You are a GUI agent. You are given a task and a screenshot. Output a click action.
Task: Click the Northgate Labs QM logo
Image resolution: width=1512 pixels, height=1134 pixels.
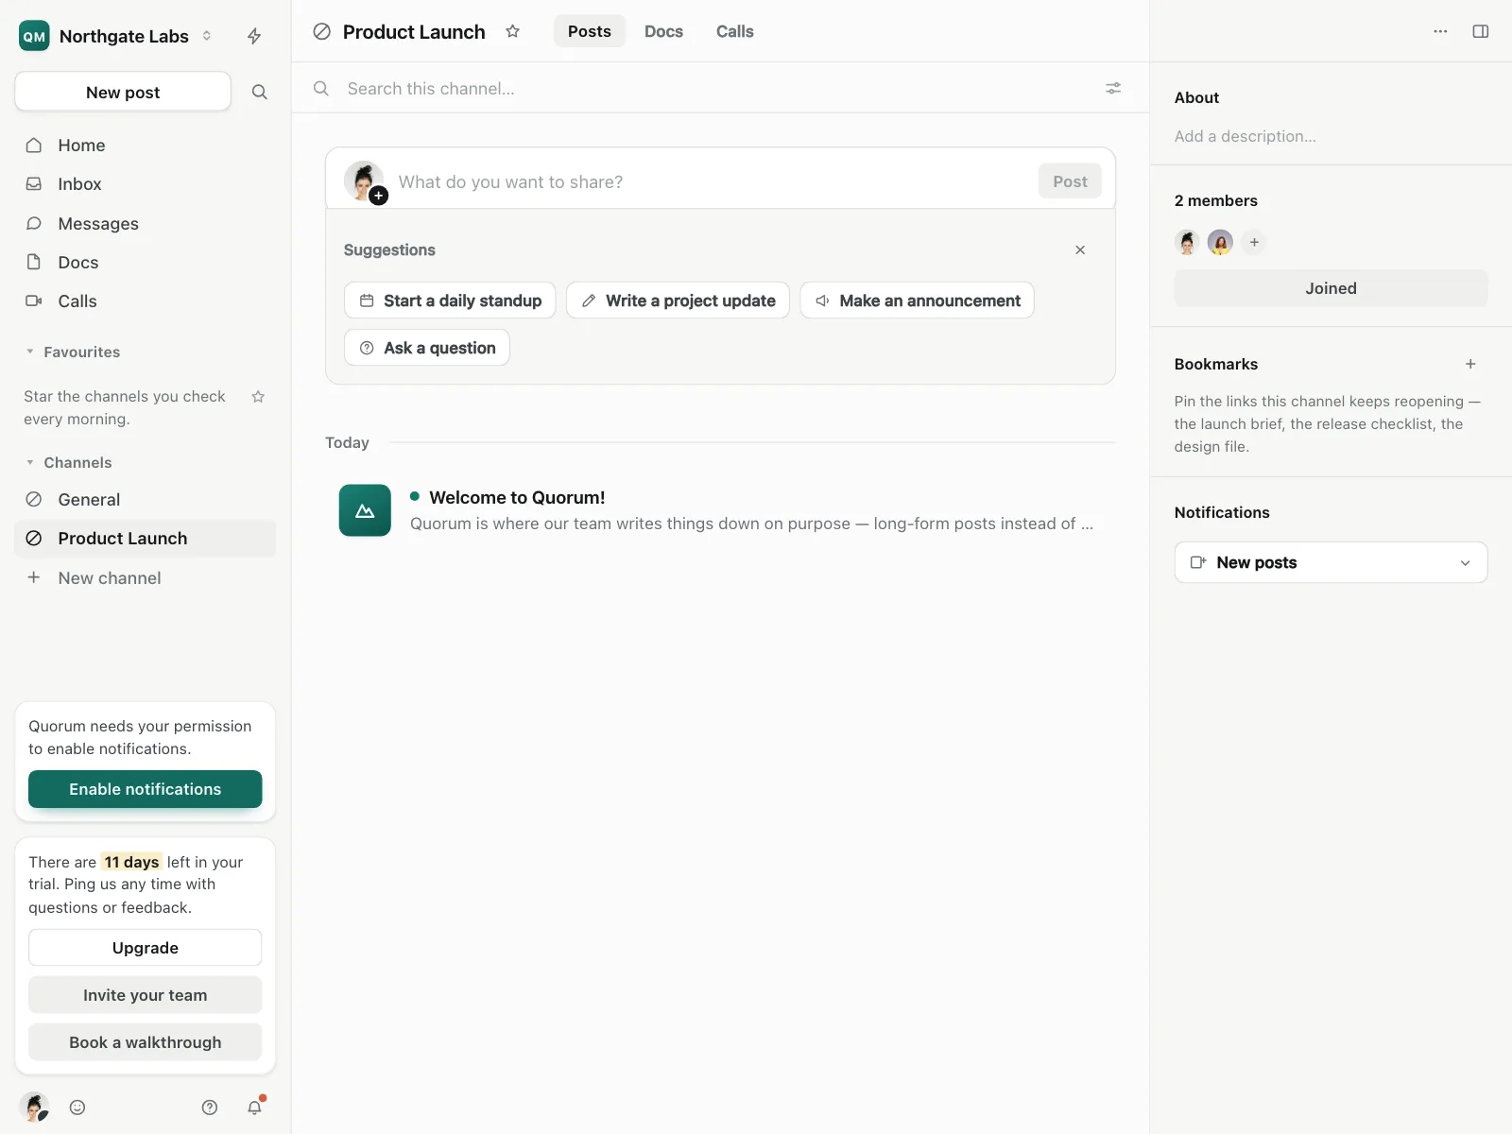tap(34, 36)
